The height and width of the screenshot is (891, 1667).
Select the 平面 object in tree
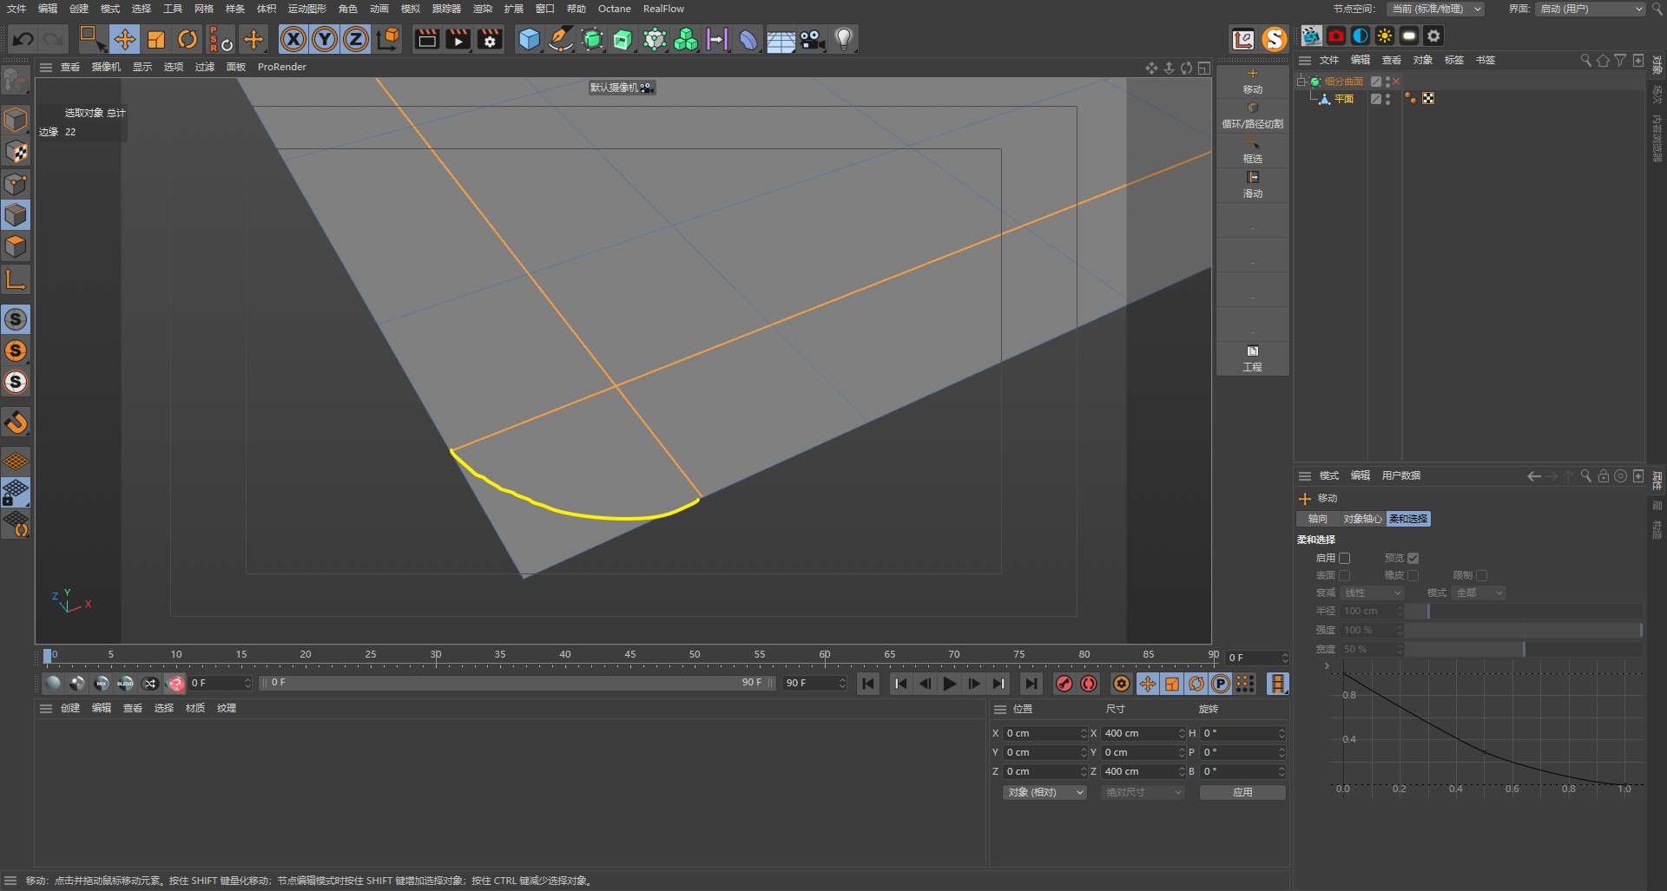(1343, 99)
